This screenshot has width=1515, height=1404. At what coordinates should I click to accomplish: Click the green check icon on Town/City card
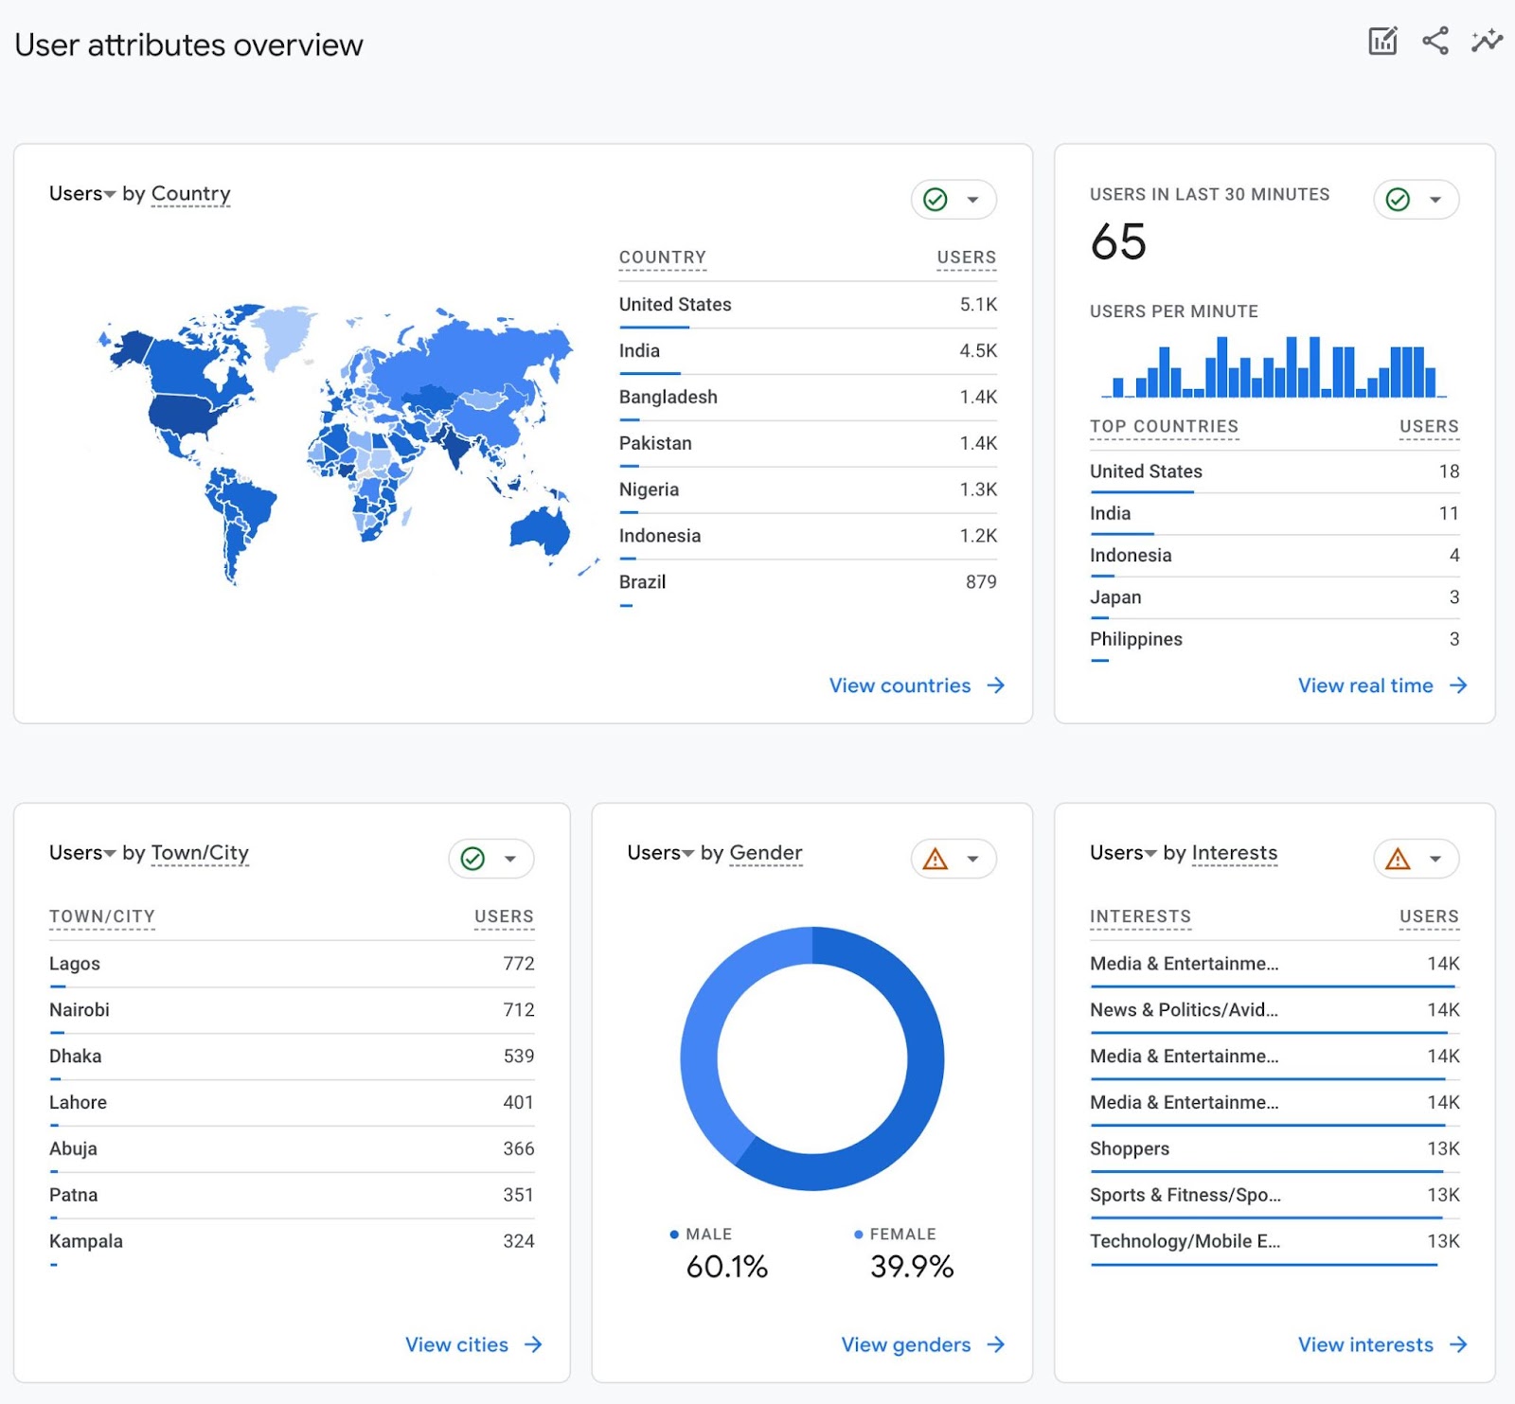(472, 859)
